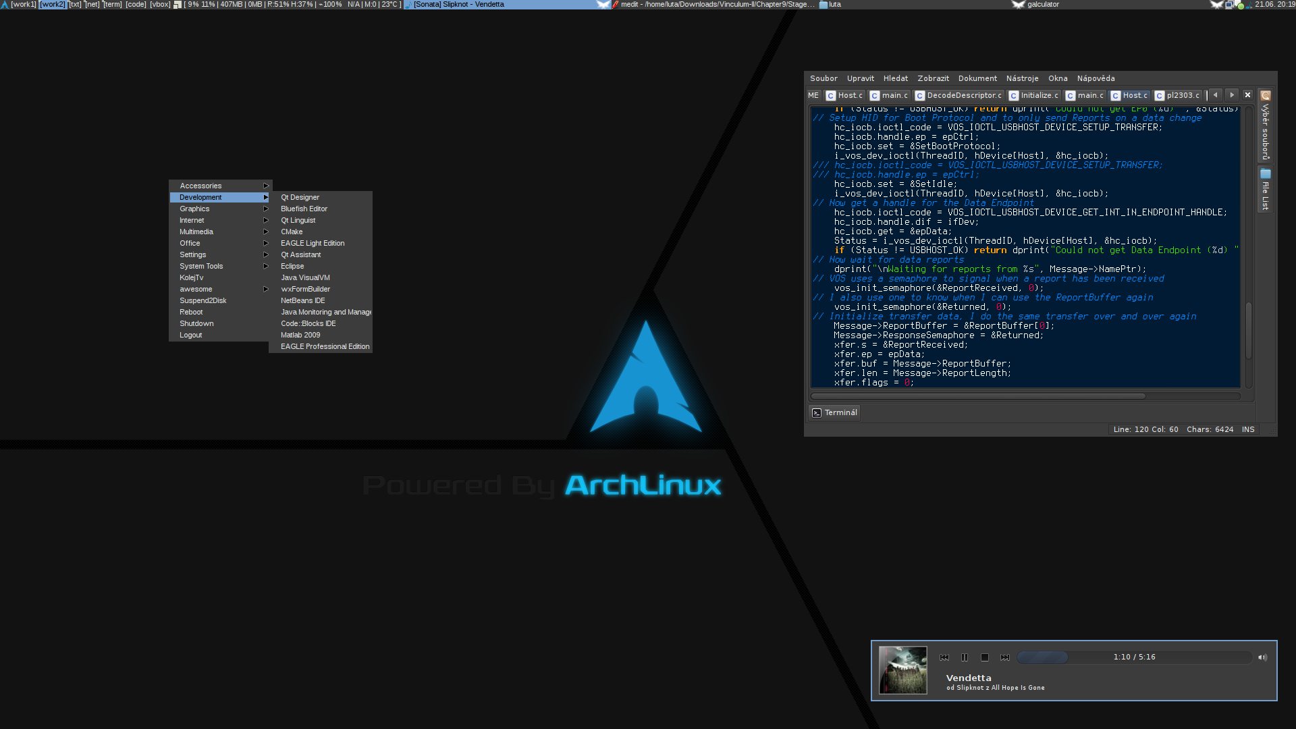Open the file selector pane icon in medit

point(1266,95)
